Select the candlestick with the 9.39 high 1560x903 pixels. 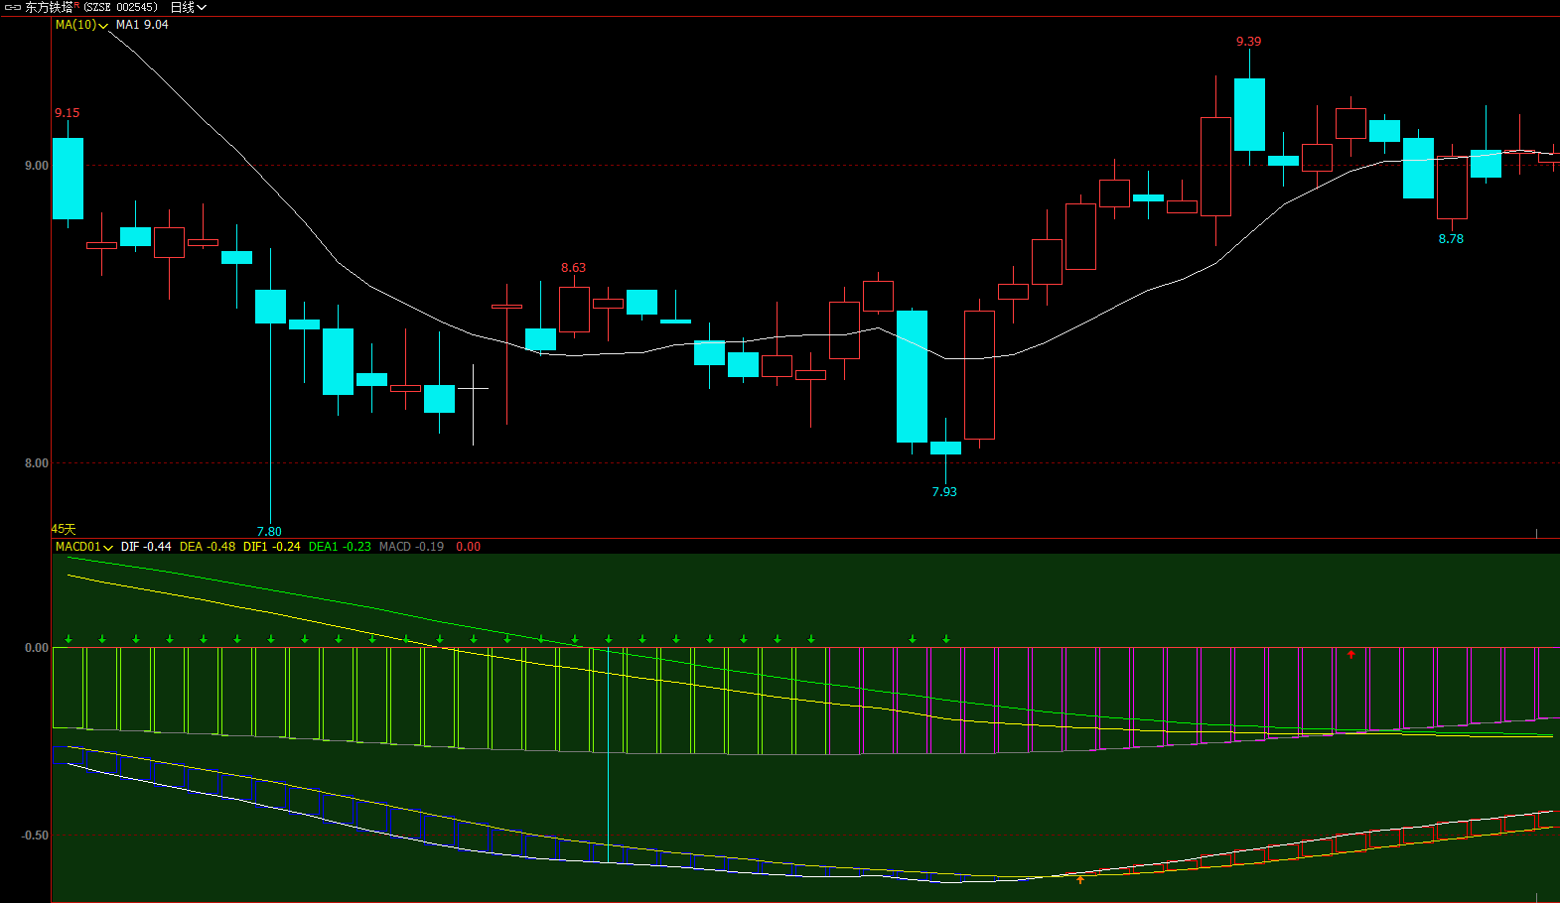(1249, 114)
